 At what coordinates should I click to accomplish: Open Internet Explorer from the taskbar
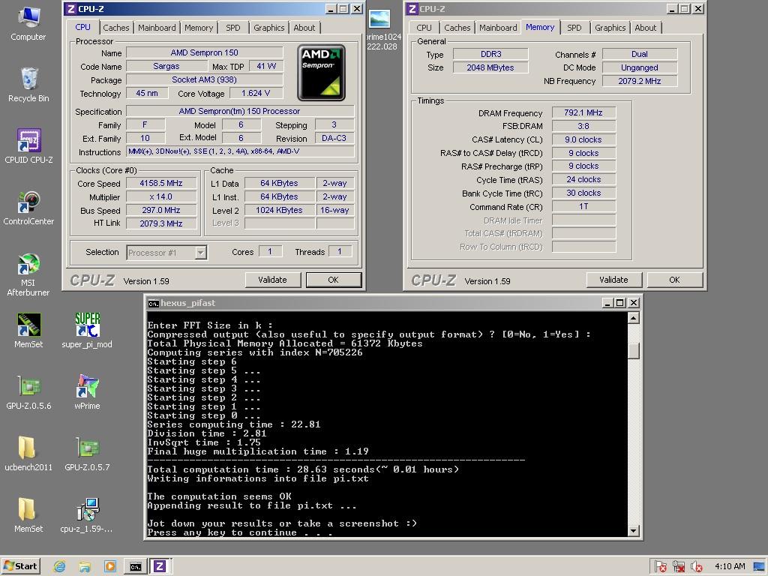60,567
